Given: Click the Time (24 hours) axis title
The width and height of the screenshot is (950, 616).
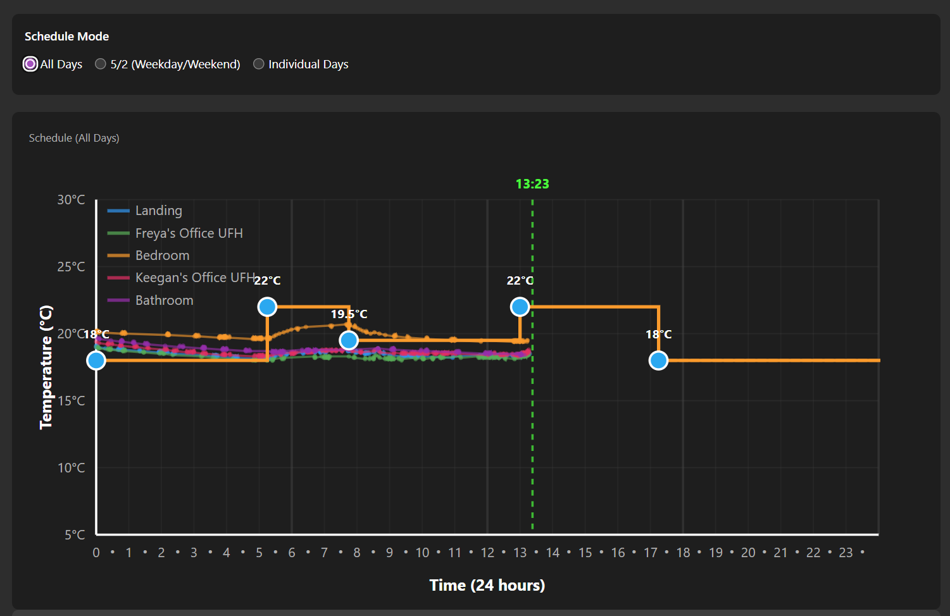Looking at the screenshot, I should click(x=487, y=585).
